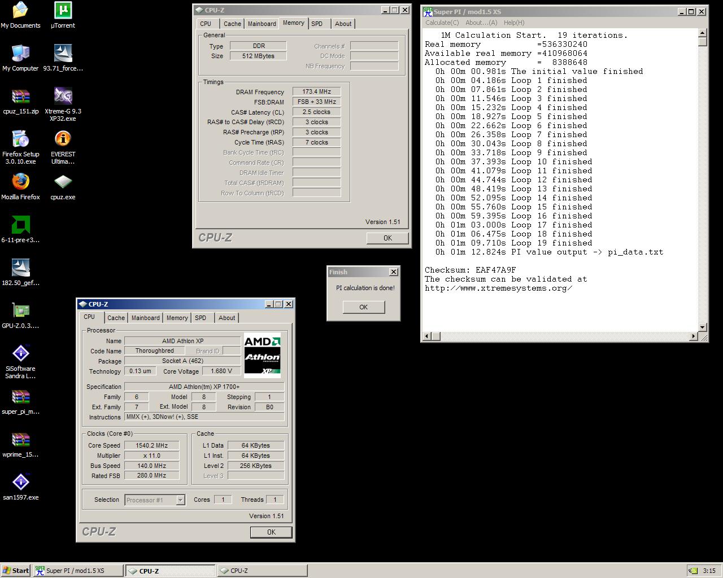
Task: Open SPD tab in upper CPU-Z window
Action: [x=317, y=24]
